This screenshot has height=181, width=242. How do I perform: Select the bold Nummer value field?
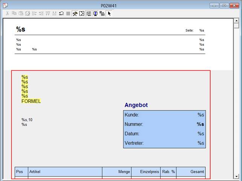coord(200,124)
